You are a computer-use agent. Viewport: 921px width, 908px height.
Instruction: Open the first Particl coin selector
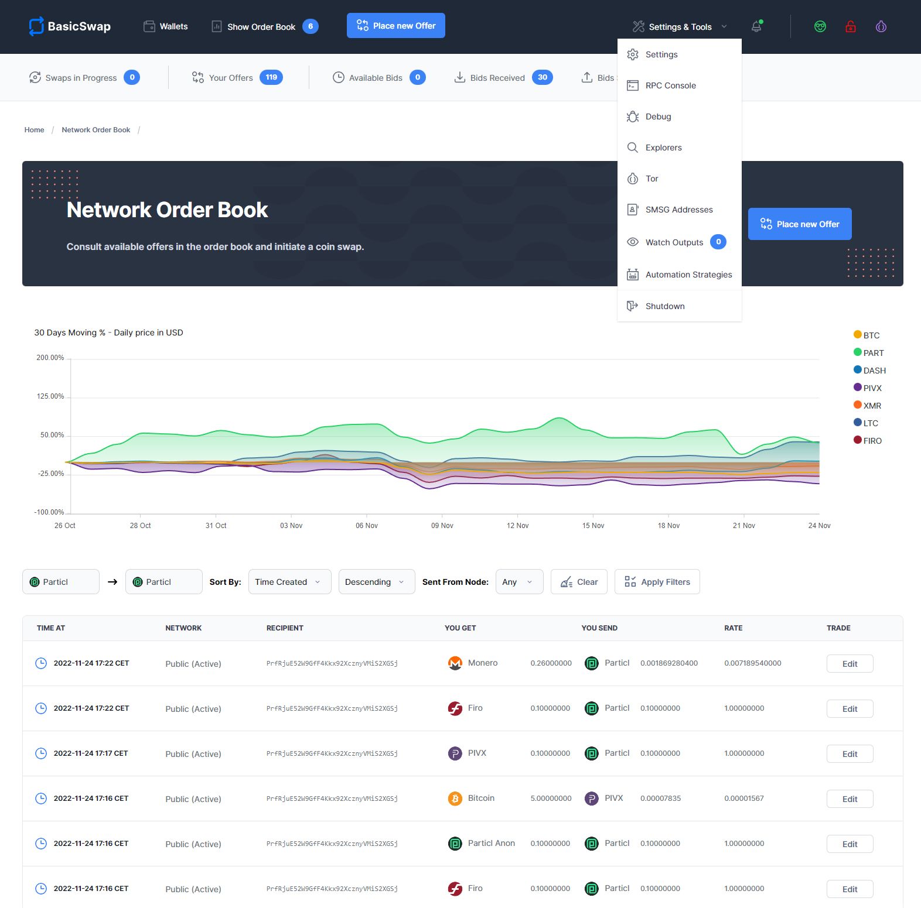coord(61,582)
